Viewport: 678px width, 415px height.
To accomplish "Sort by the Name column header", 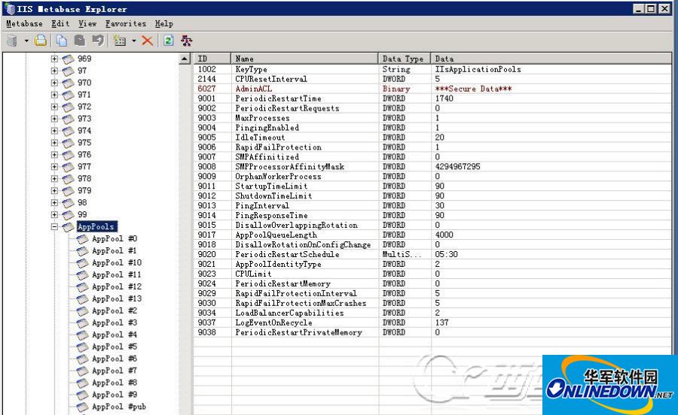I will [305, 59].
